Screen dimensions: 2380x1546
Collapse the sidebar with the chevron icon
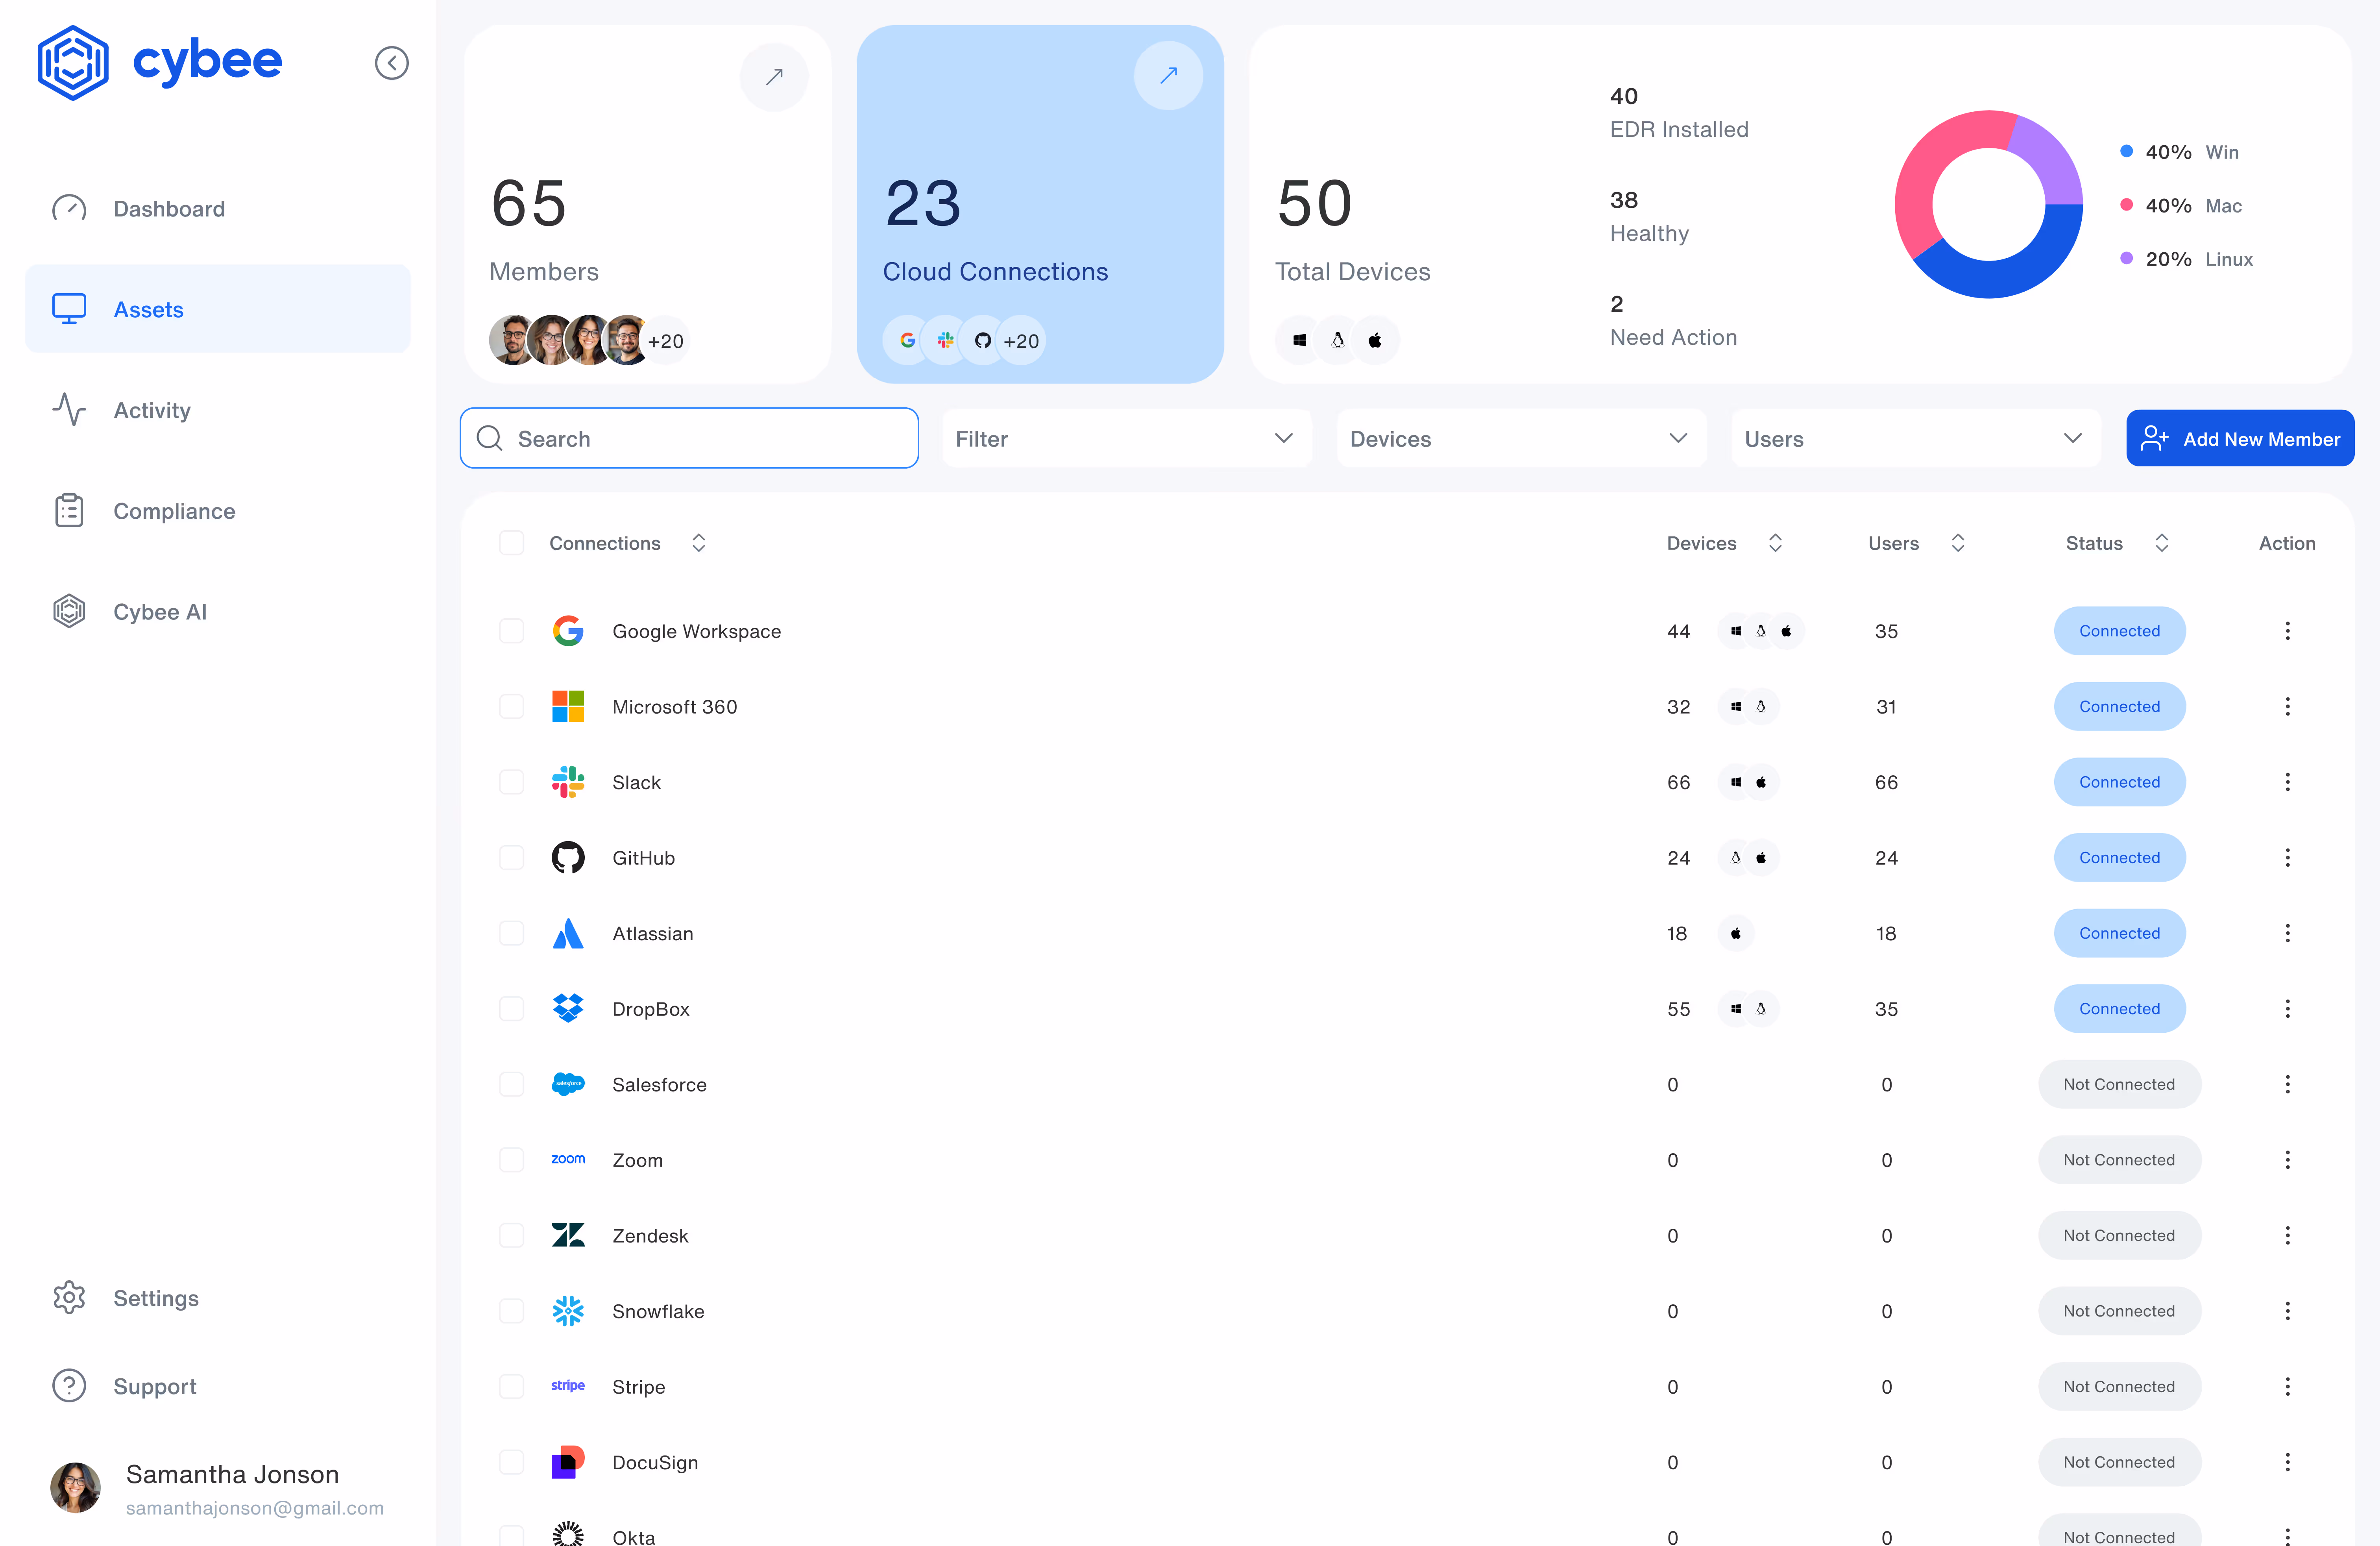click(391, 63)
